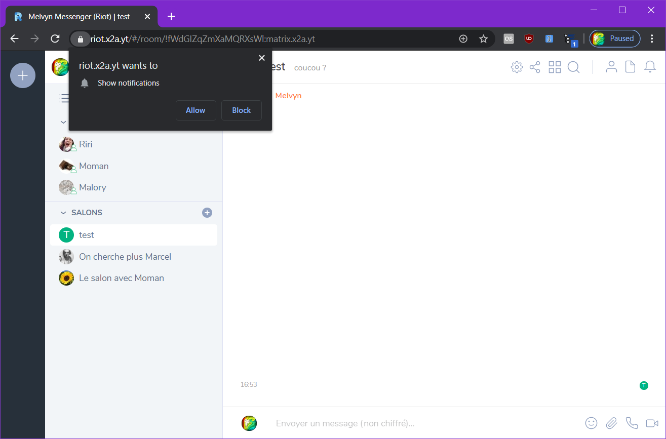This screenshot has height=439, width=666.
Task: Show room members list icon
Action: point(612,67)
